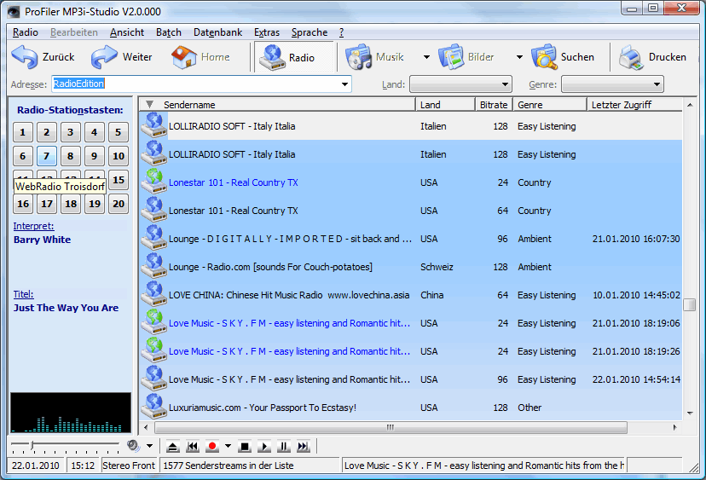Expand the Bilder dropdown arrow

[519, 57]
